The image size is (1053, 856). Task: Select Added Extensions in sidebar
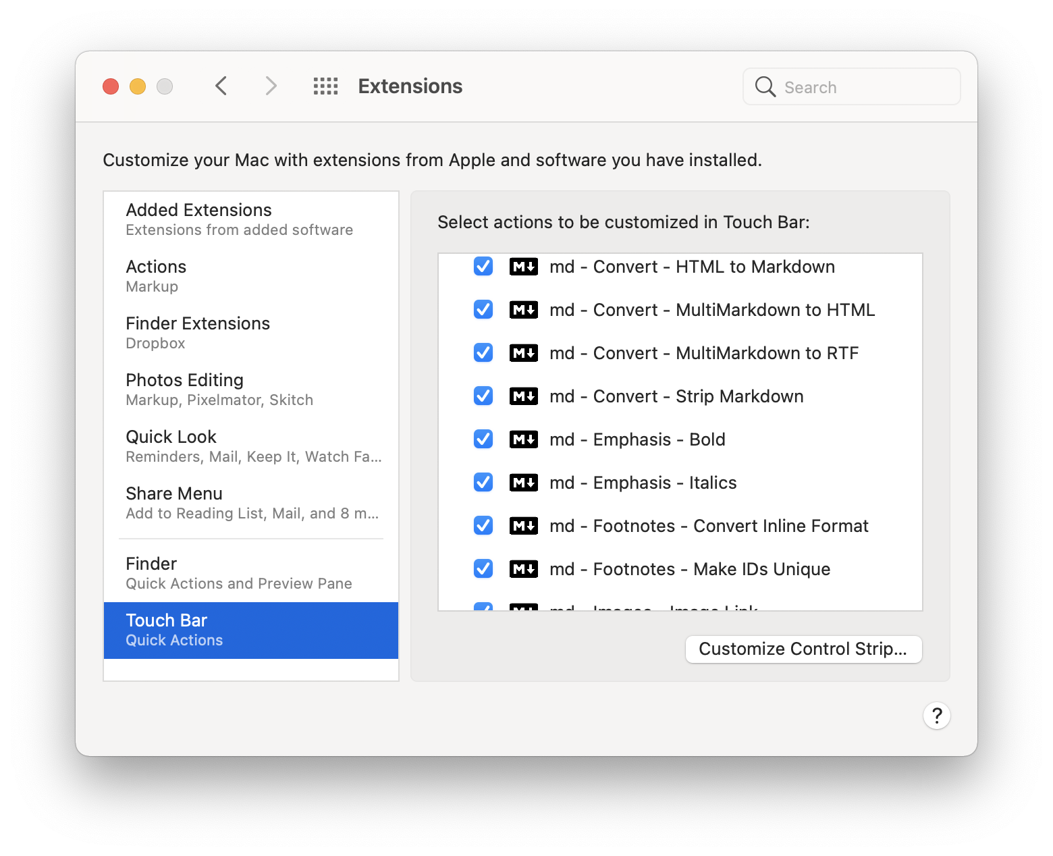point(251,219)
